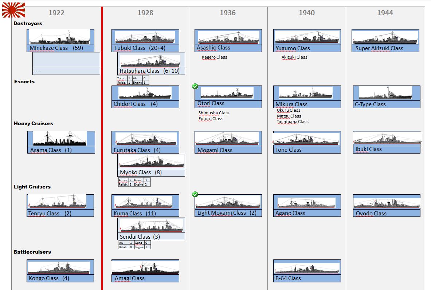The width and height of the screenshot is (431, 290).
Task: Toggle the green checkmark on Light Mogami Class
Action: coord(195,194)
